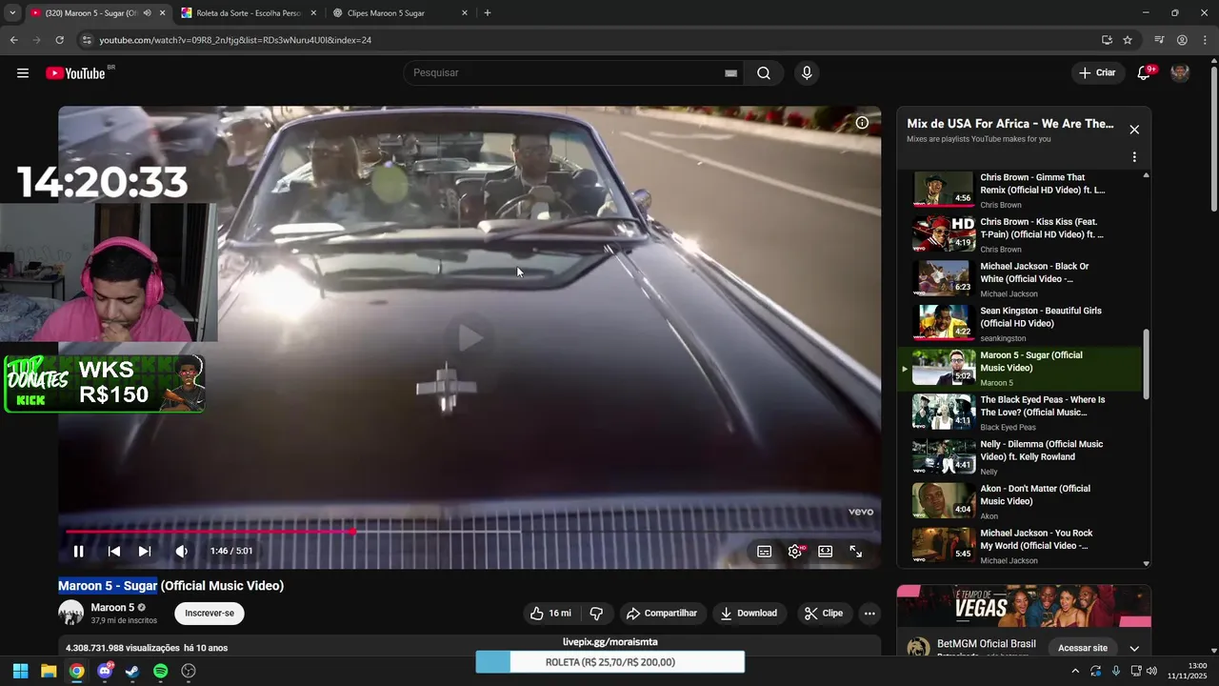Go back in browser history
This screenshot has height=686, width=1219.
click(13, 40)
